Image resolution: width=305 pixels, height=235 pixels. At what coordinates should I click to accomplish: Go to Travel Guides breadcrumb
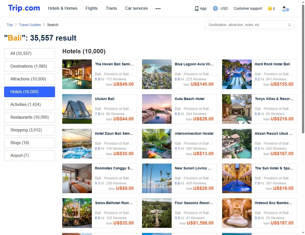(30, 25)
